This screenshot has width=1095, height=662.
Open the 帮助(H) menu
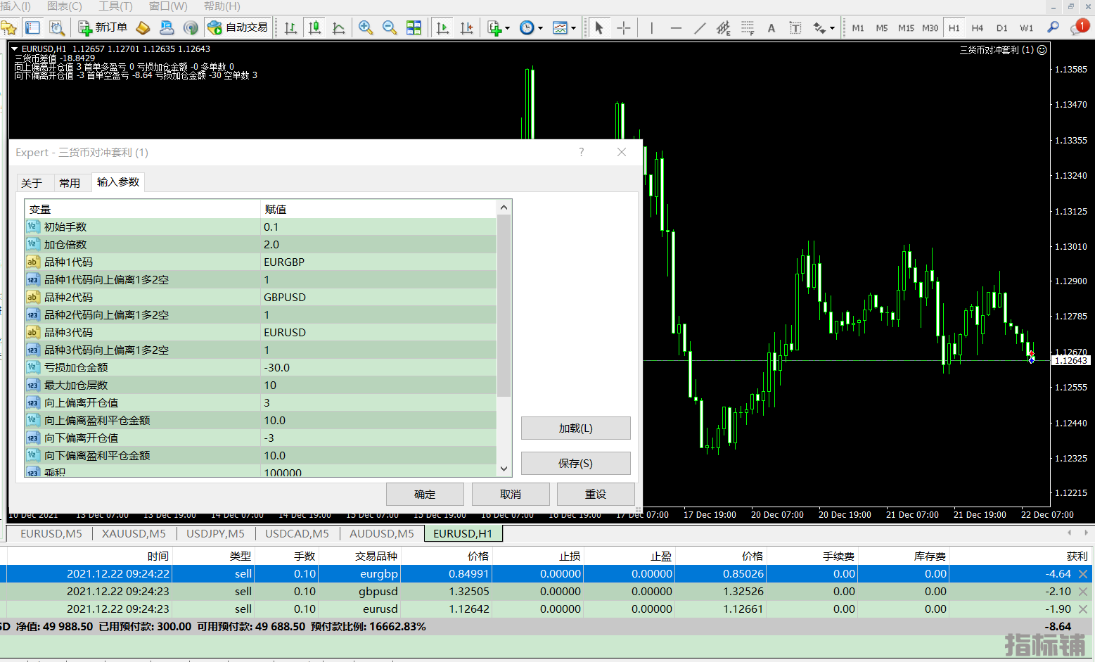222,6
